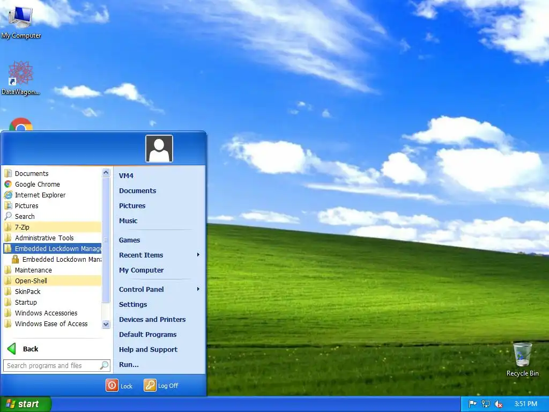This screenshot has height=412, width=549.
Task: Open Settings menu entry
Action: pyautogui.click(x=133, y=305)
